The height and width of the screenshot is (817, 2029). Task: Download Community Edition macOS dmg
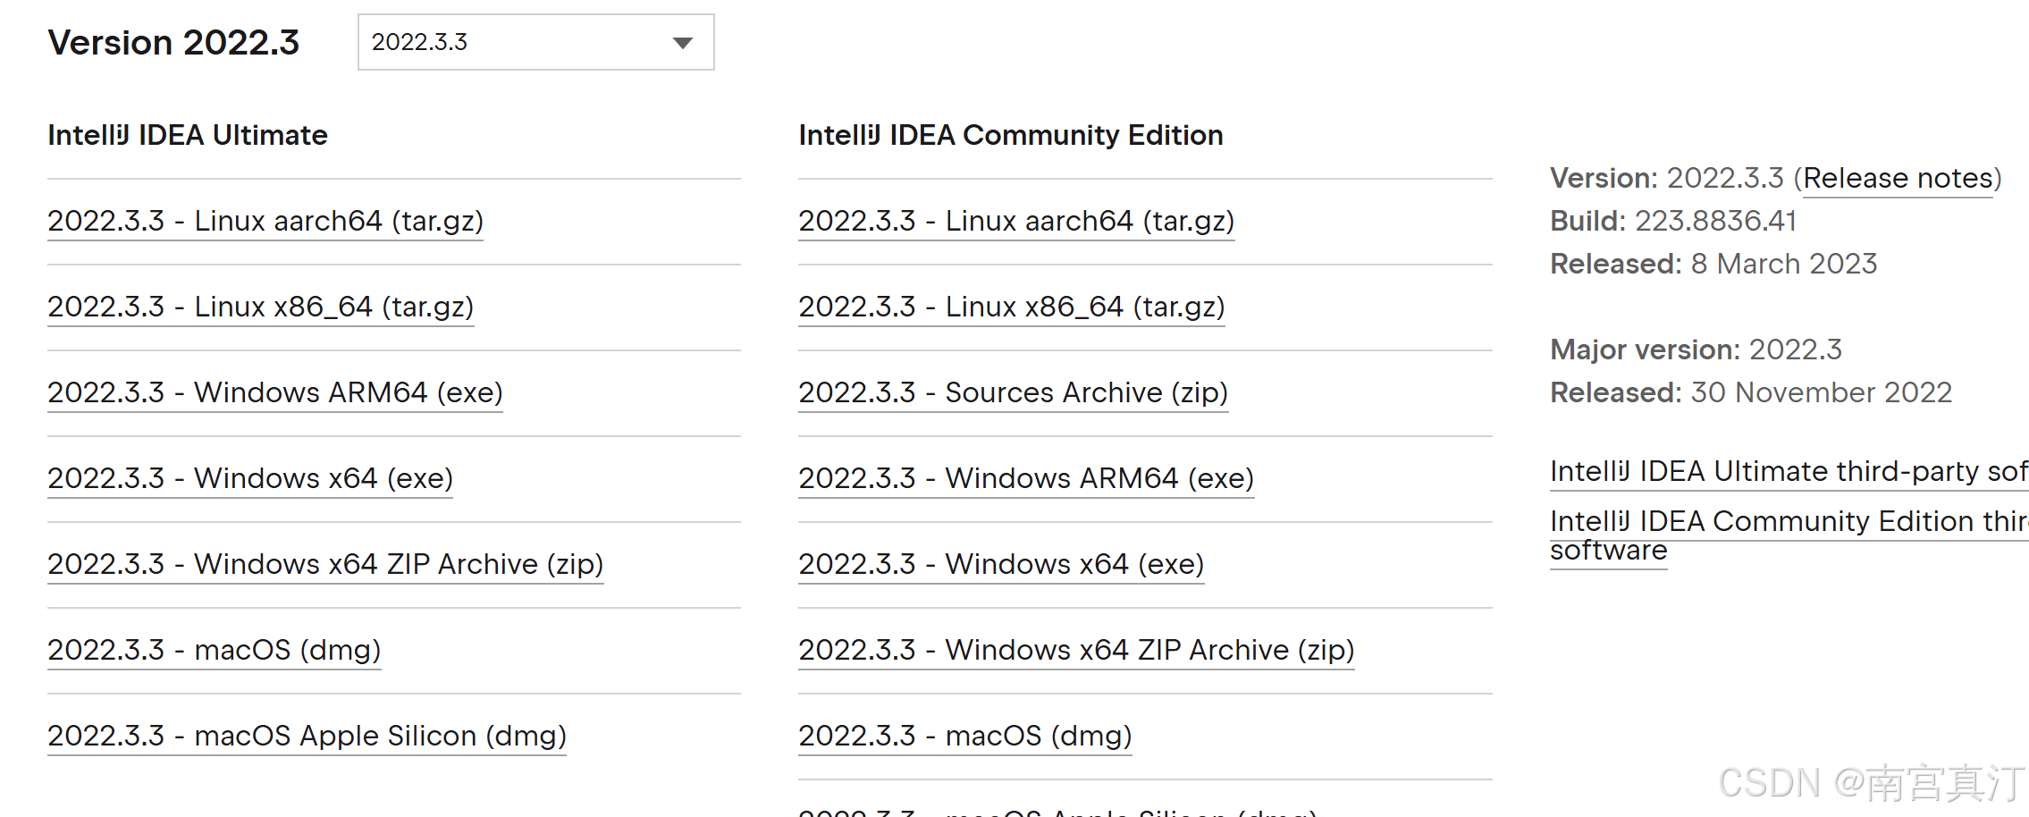[x=965, y=736]
